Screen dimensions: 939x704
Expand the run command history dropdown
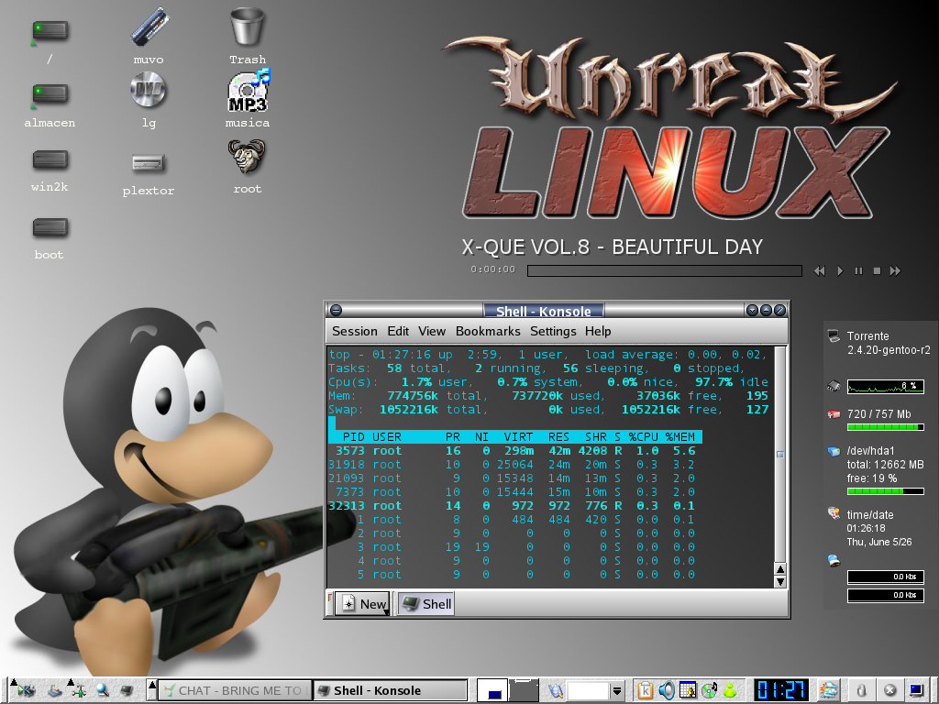click(x=617, y=691)
